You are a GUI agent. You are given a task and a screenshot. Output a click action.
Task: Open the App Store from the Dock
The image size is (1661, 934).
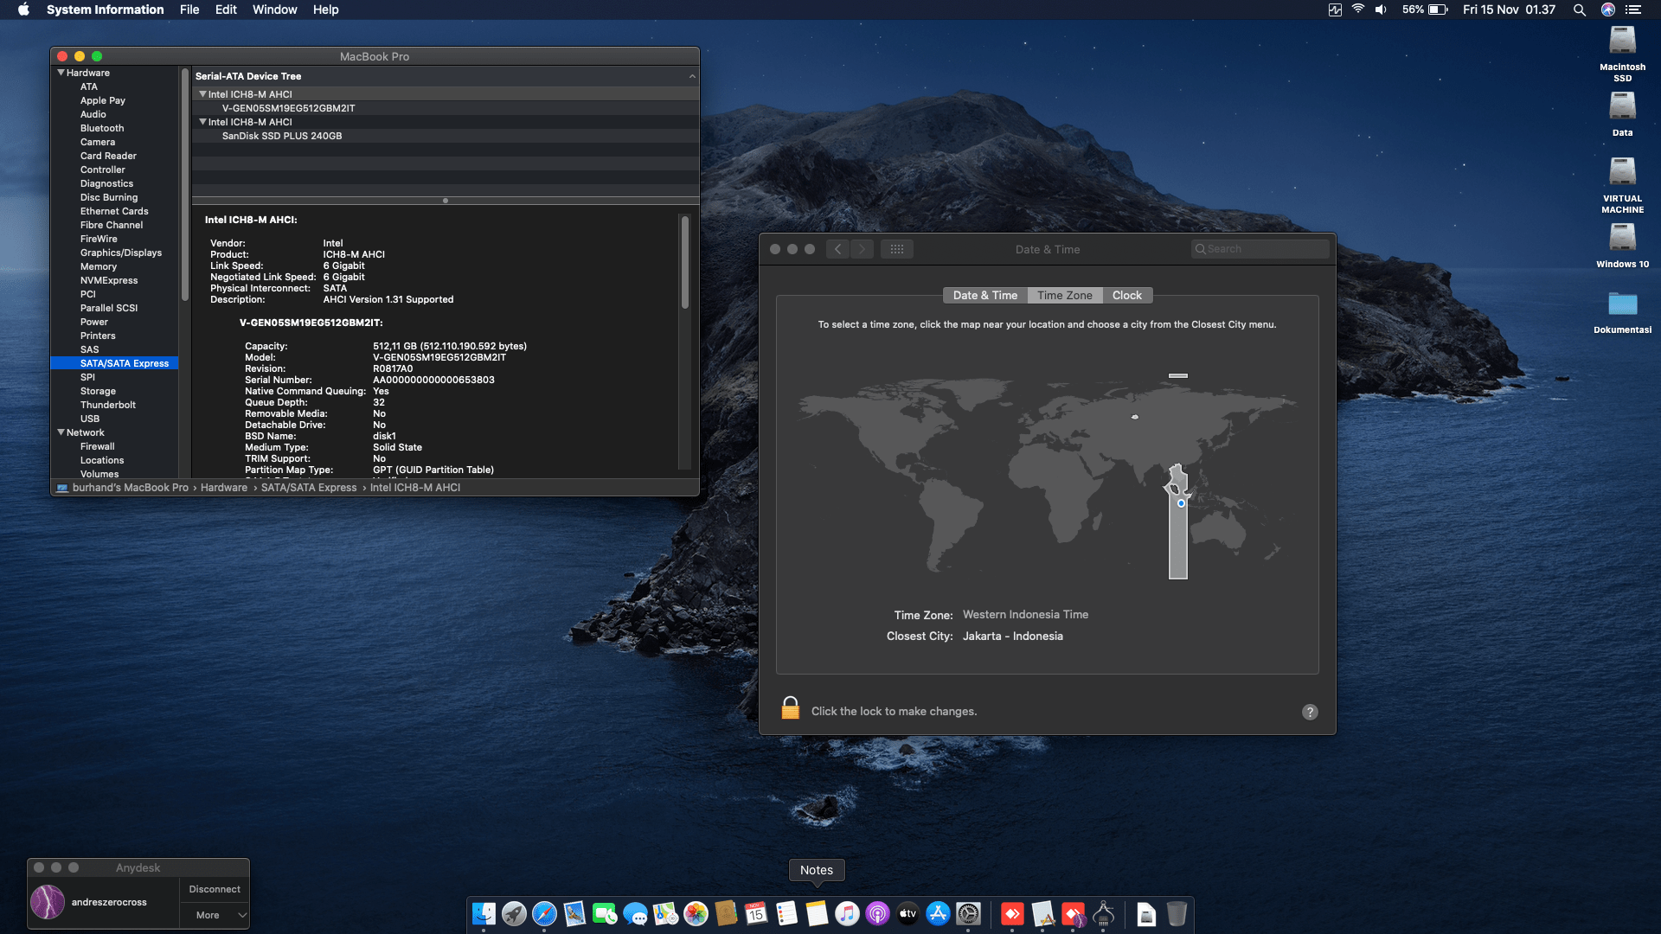(936, 914)
